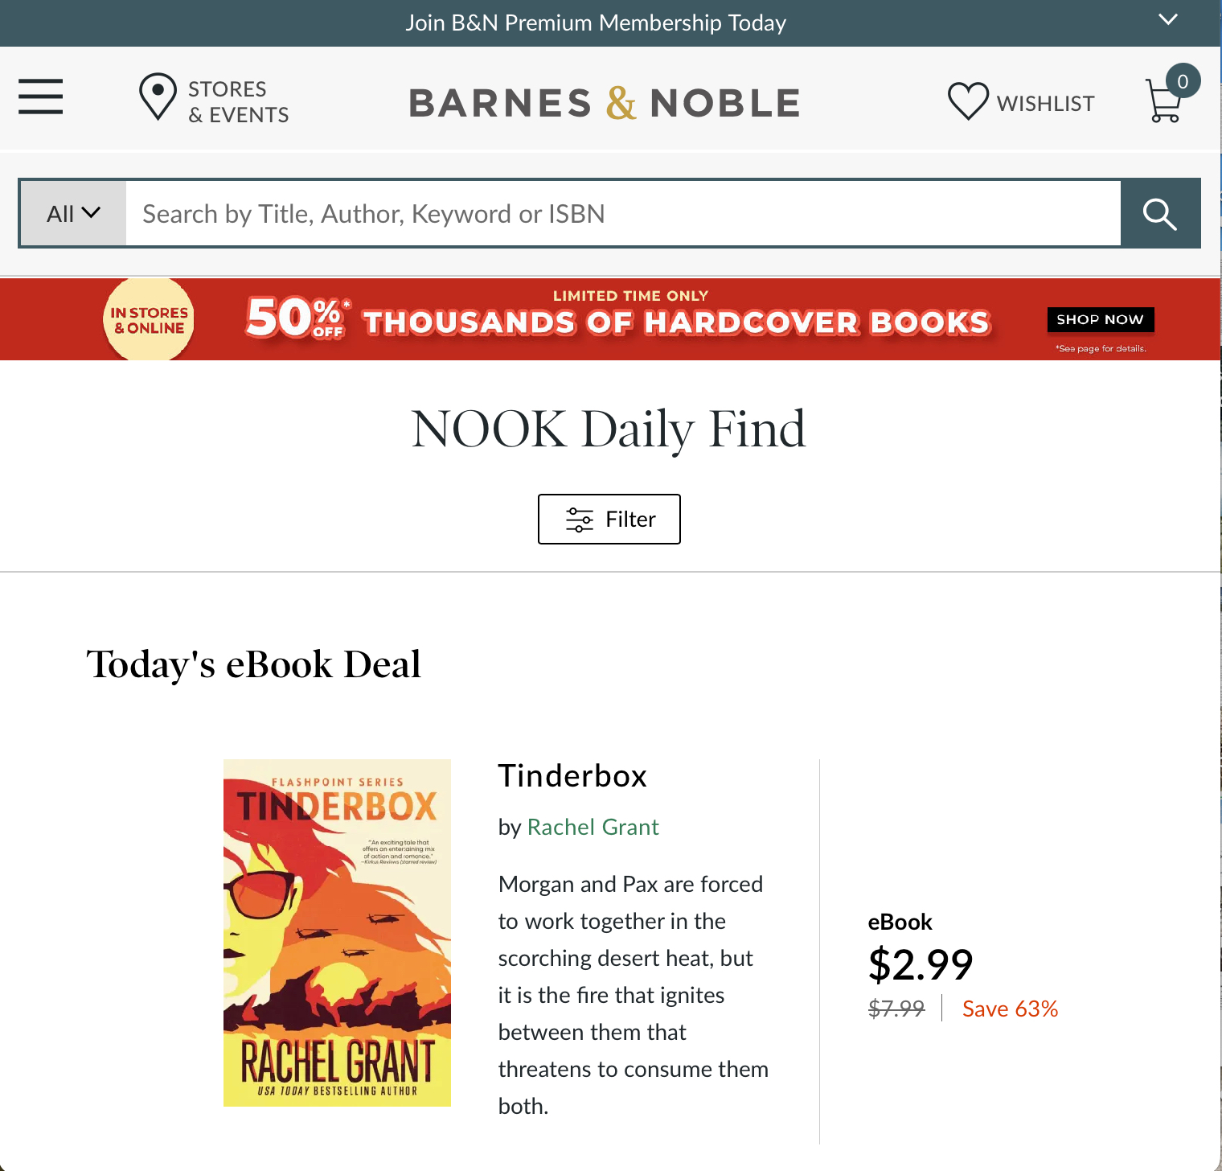
Task: Click the Stores & Events menu item
Action: [238, 102]
